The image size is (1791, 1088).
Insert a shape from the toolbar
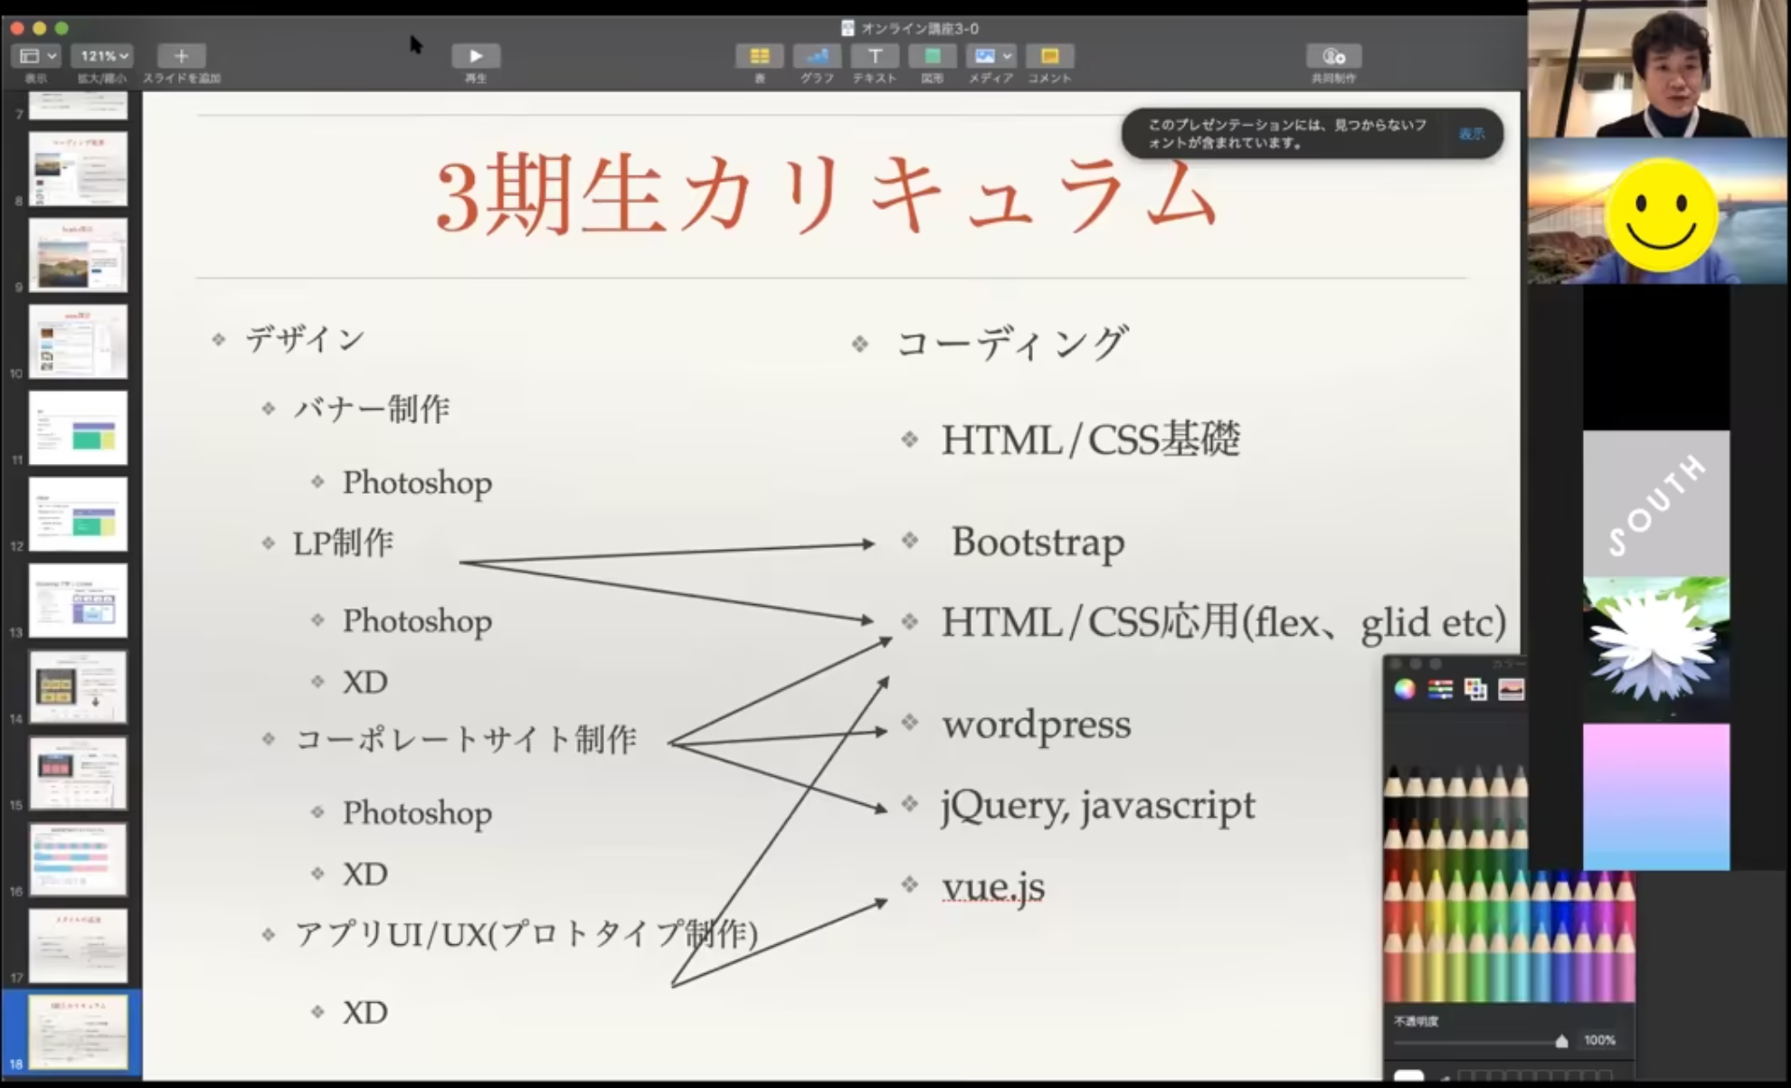pos(932,56)
